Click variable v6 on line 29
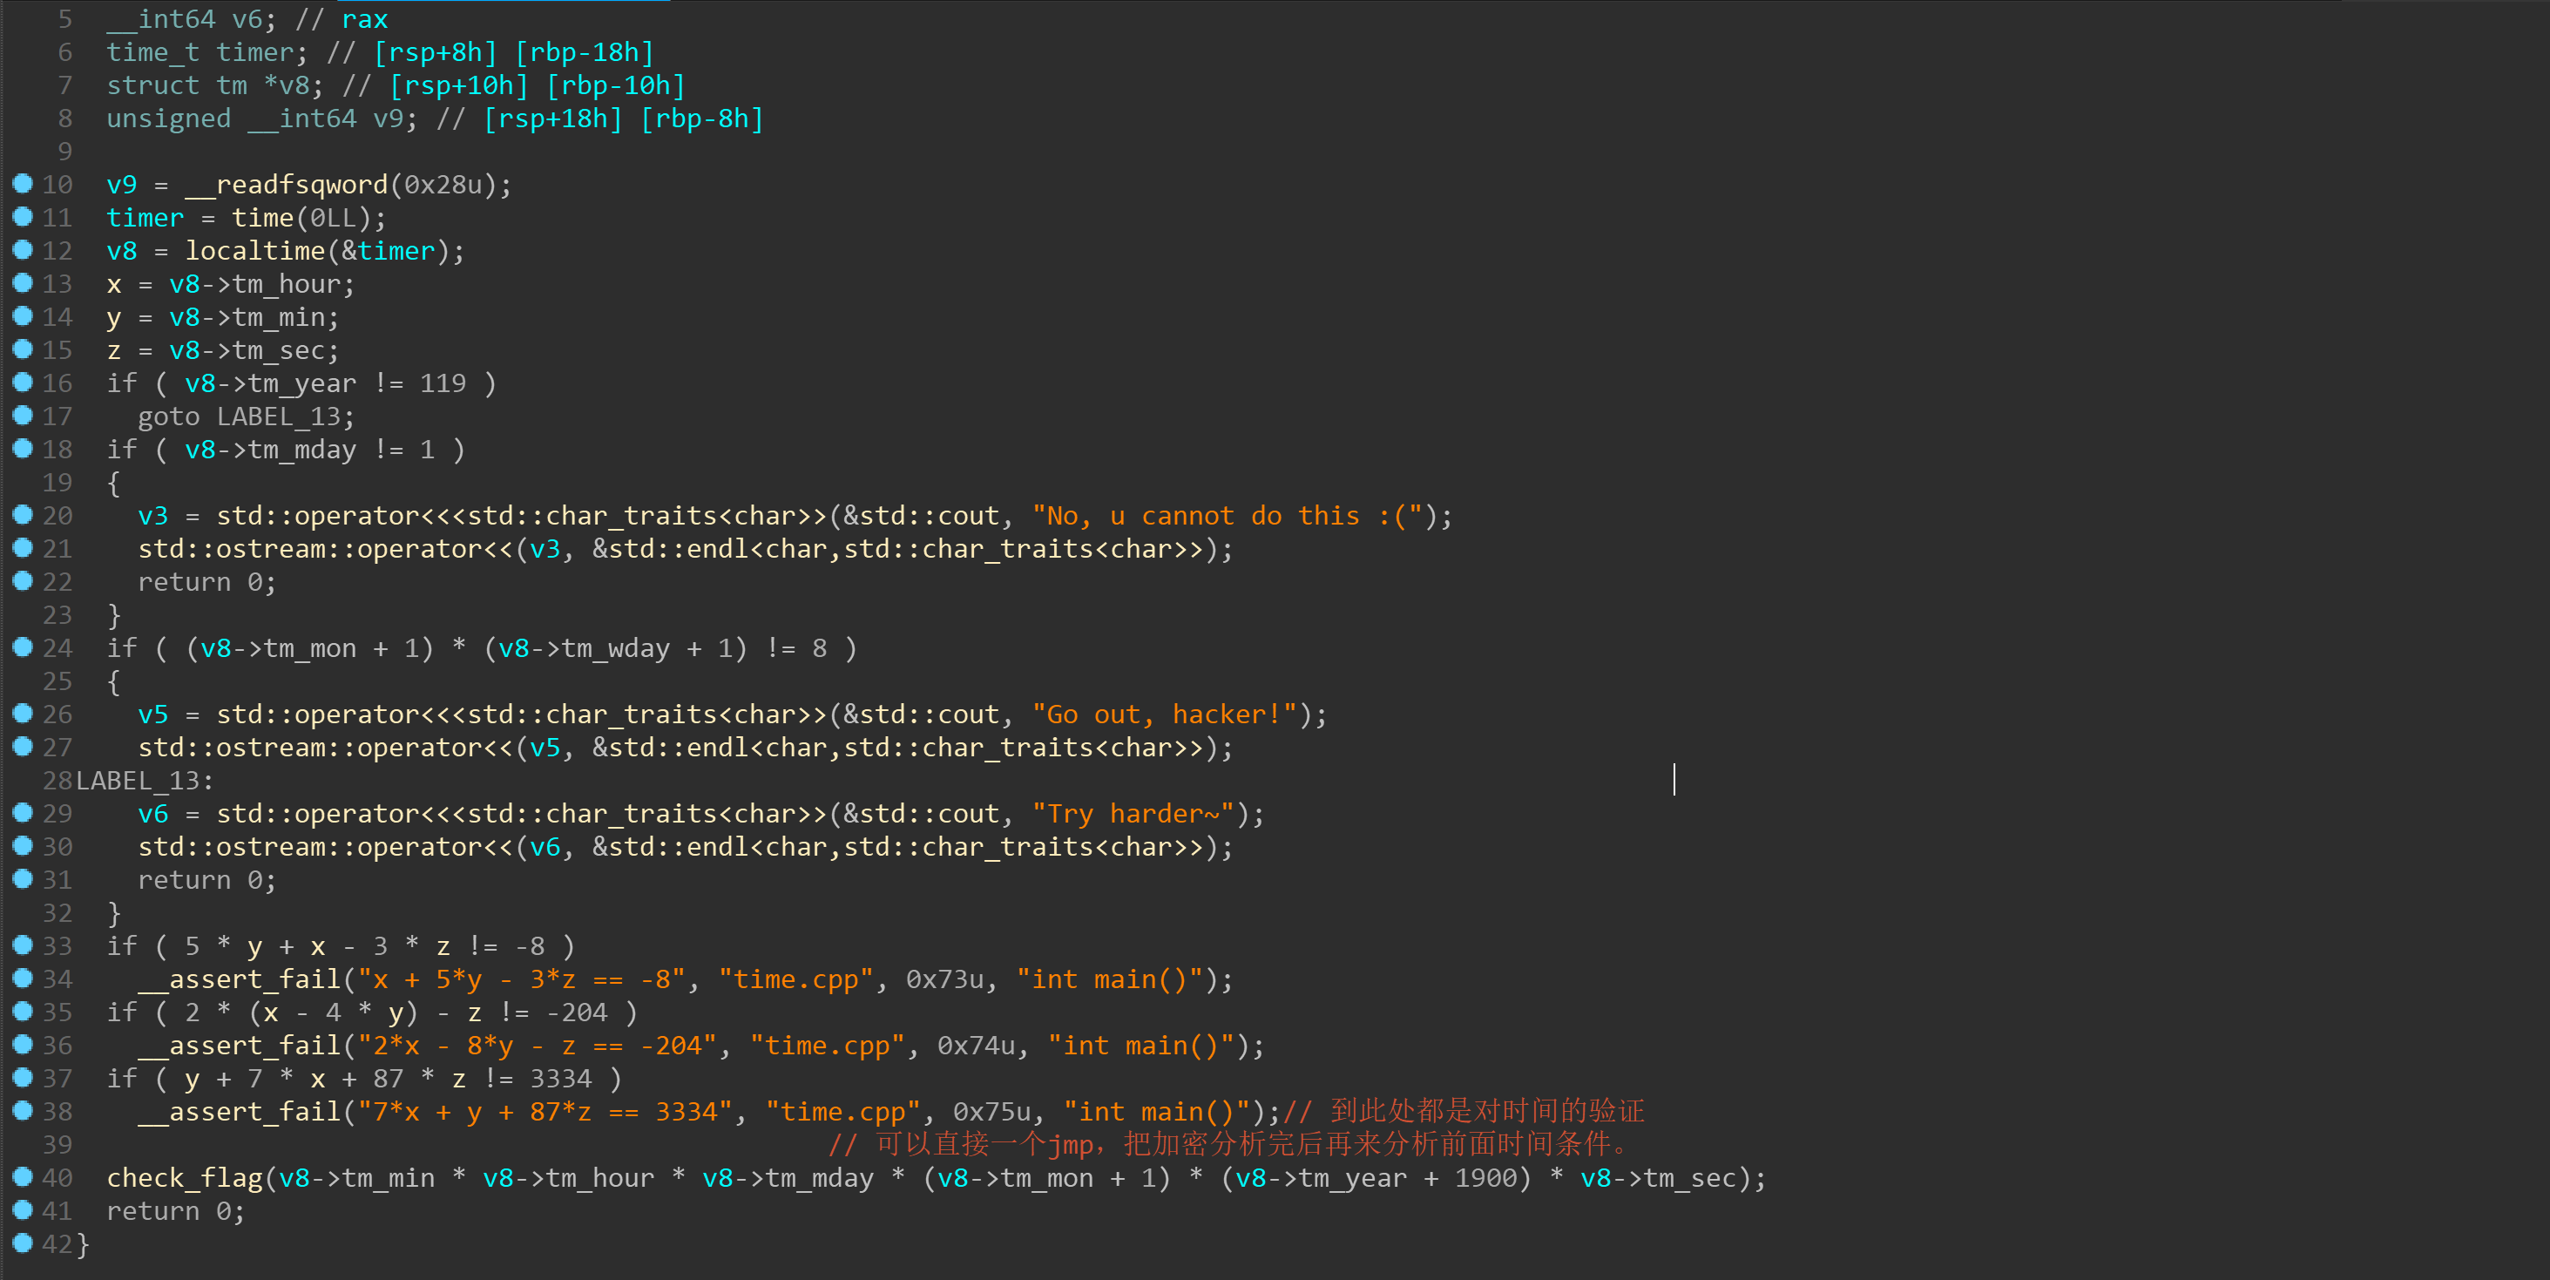 point(152,815)
